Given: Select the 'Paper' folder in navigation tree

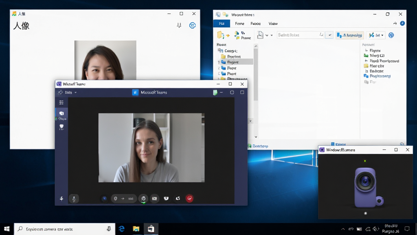Looking at the screenshot, I should coord(229,68).
